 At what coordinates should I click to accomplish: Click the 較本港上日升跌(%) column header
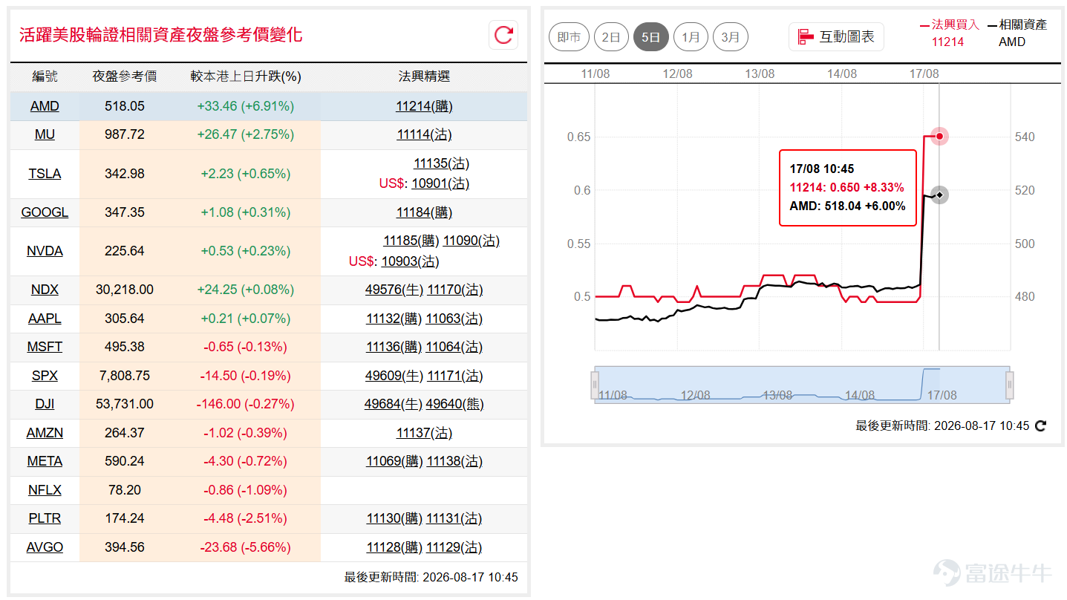click(246, 76)
